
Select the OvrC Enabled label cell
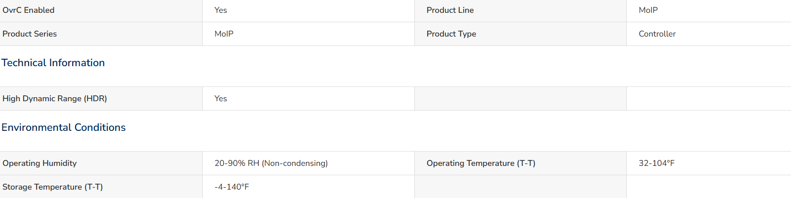[101, 10]
